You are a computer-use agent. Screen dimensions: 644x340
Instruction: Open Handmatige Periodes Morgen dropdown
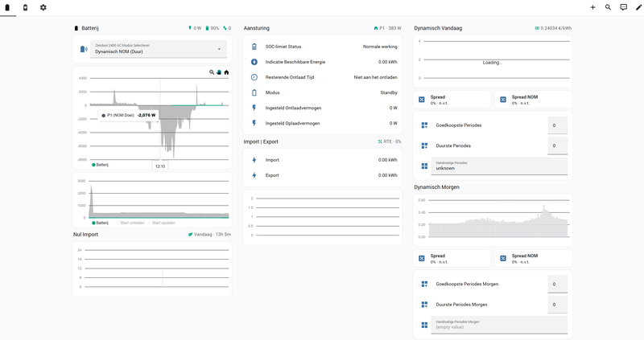(499, 325)
